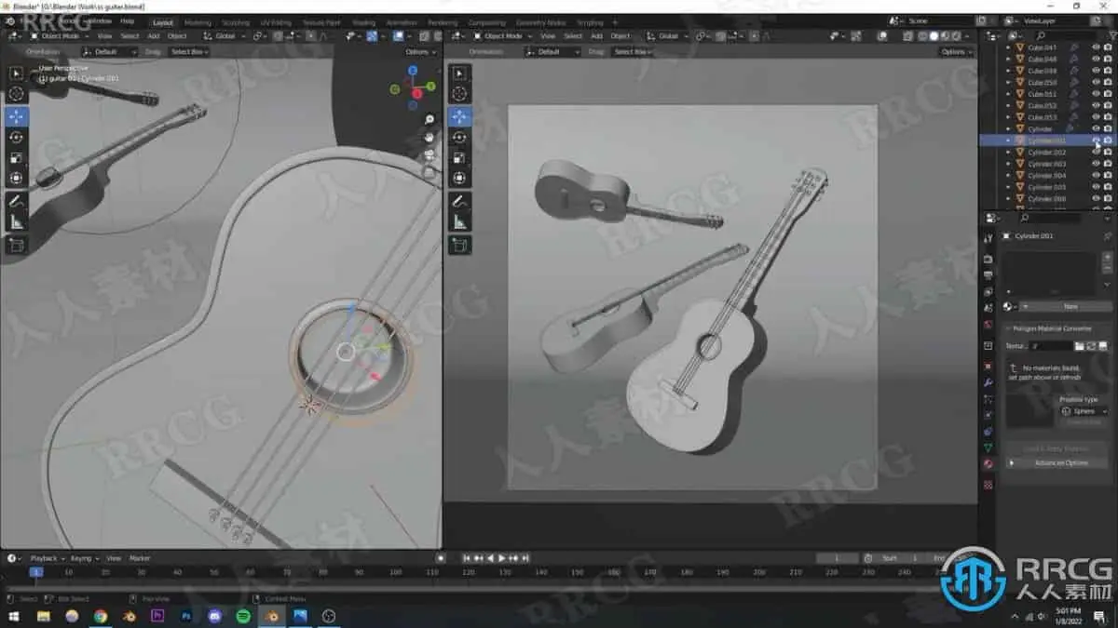This screenshot has height=628, width=1118.
Task: Open left viewport Orientation Default dropdown
Action: tap(109, 52)
